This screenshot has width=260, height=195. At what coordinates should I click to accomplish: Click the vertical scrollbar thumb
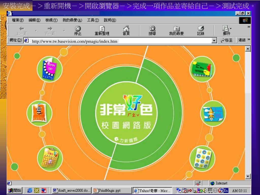[248, 72]
